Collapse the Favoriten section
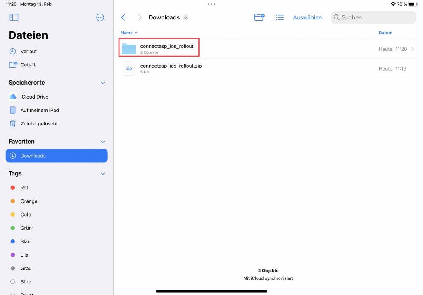The image size is (423, 295). tap(103, 142)
